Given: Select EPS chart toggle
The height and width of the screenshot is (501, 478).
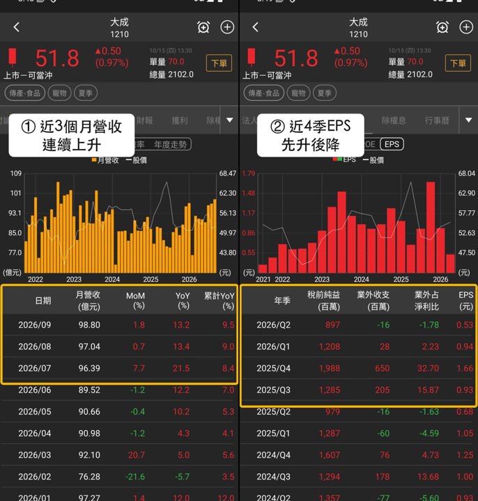Looking at the screenshot, I should pyautogui.click(x=392, y=144).
